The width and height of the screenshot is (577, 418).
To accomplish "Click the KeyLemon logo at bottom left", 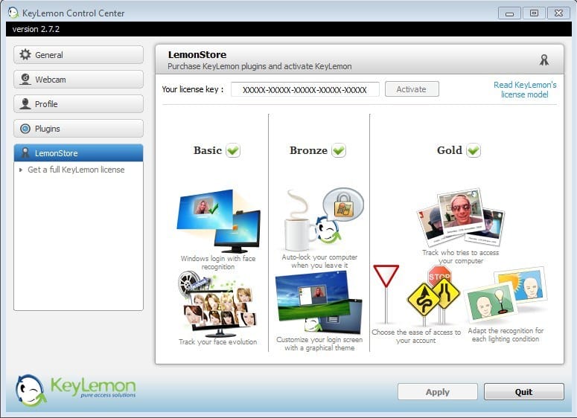I will (x=75, y=390).
